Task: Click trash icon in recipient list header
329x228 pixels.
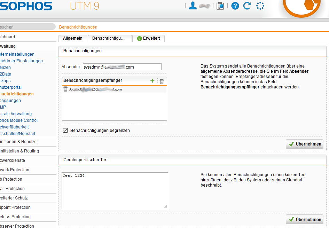Action: click(162, 81)
